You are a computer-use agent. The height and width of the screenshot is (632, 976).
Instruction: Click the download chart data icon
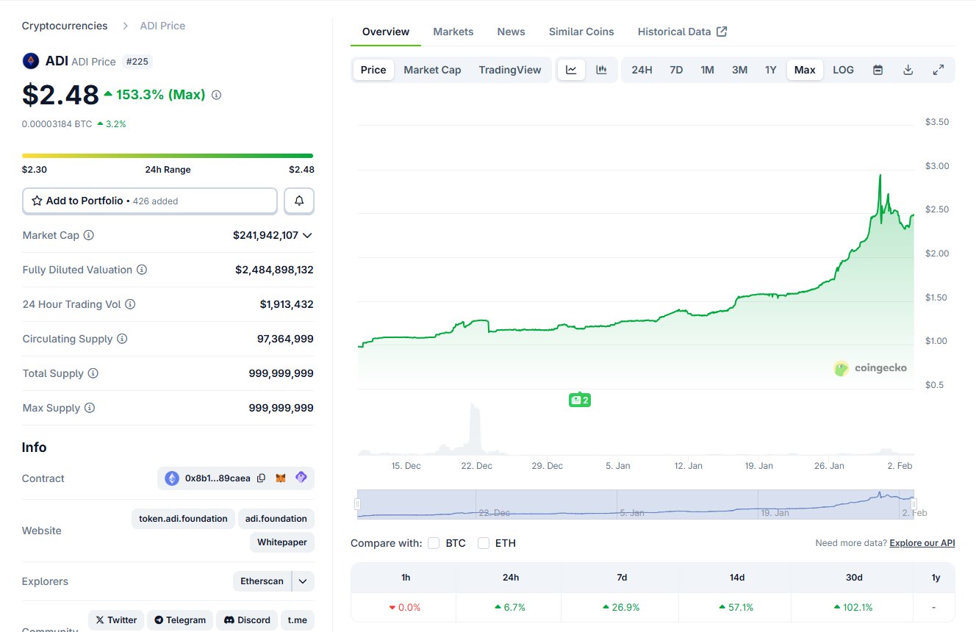(x=908, y=70)
